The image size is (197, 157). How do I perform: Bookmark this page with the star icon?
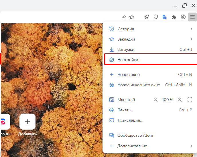tap(132, 17)
